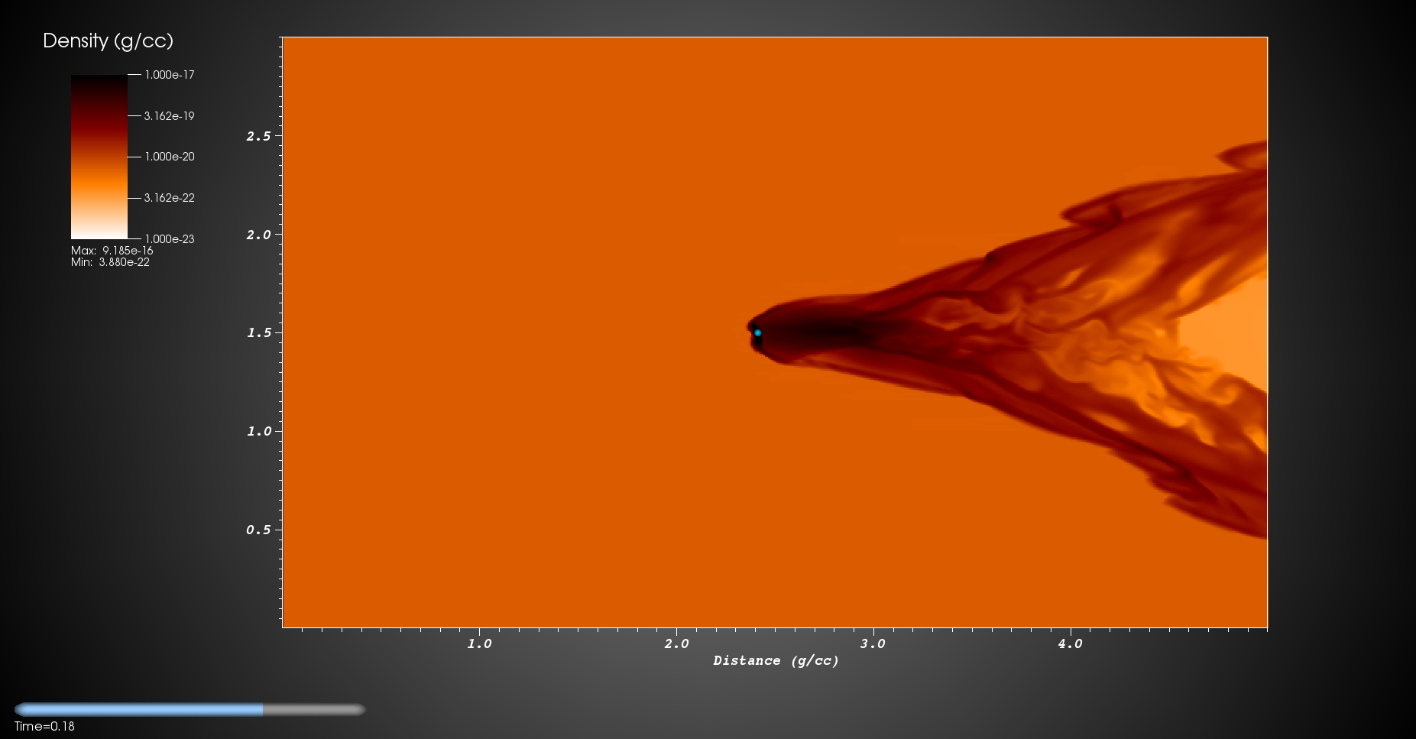The image size is (1416, 739).
Task: Click the Distance (g/cc) axis title
Action: (776, 661)
